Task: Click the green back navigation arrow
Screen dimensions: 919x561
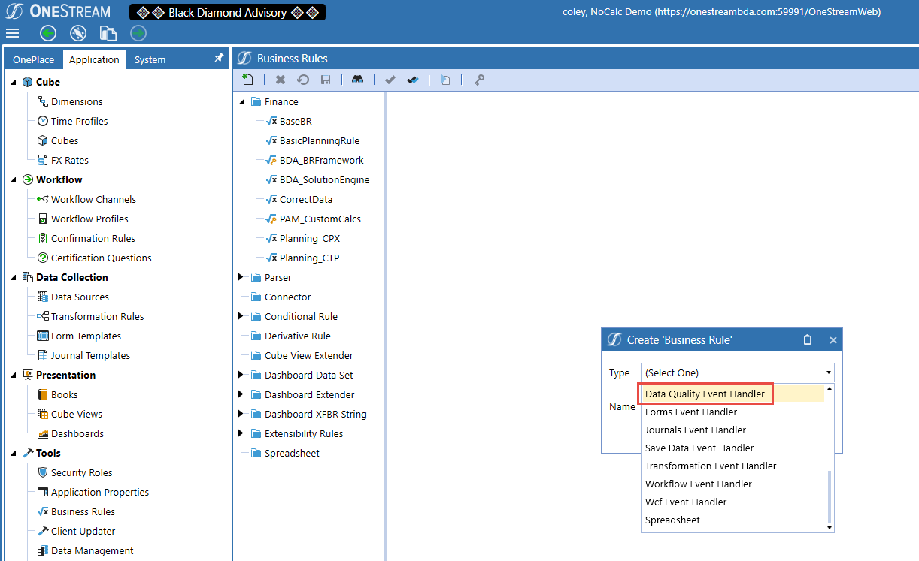Action: (48, 33)
